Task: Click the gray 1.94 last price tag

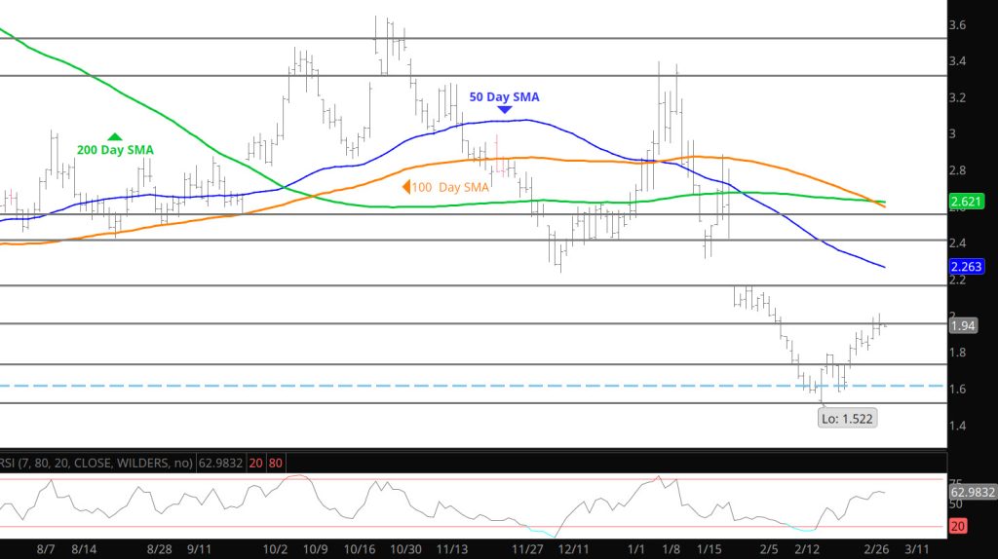Action: [963, 325]
